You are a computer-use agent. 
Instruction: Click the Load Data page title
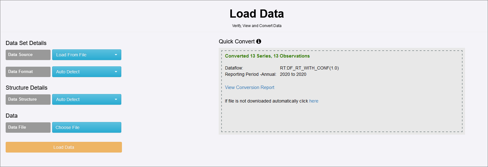click(x=256, y=14)
